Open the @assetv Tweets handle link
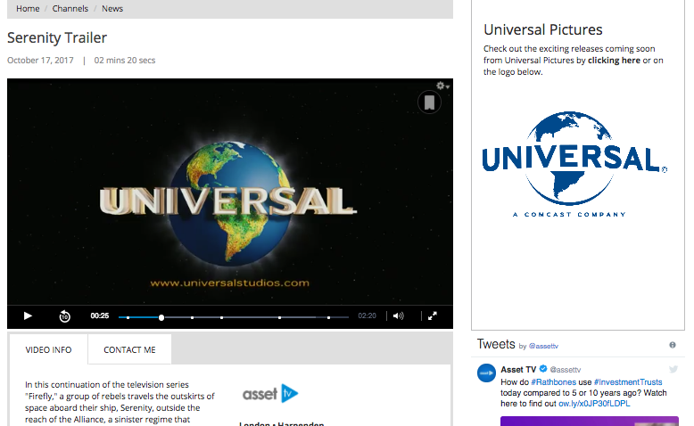The width and height of the screenshot is (694, 426). 543,347
